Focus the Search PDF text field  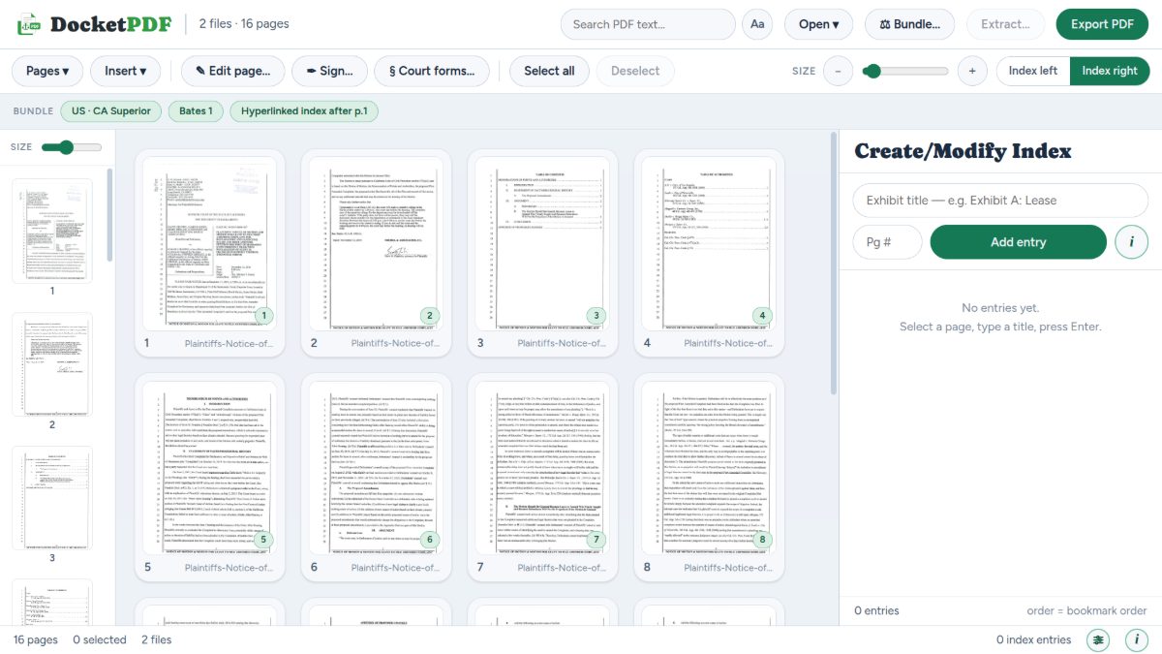pyautogui.click(x=648, y=24)
